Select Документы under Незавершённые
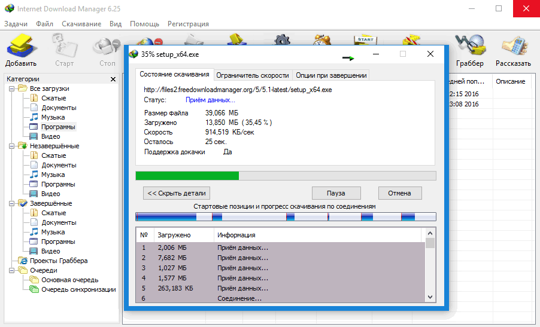This screenshot has height=327, width=540. click(59, 165)
